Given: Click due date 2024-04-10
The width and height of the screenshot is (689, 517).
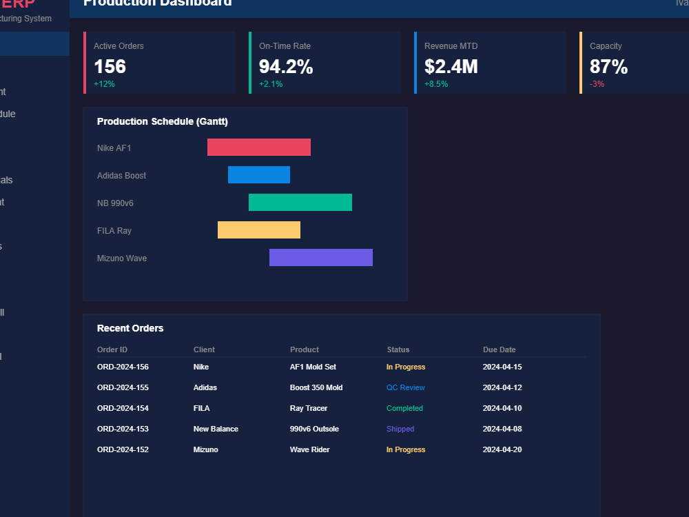Looking at the screenshot, I should click(x=502, y=408).
